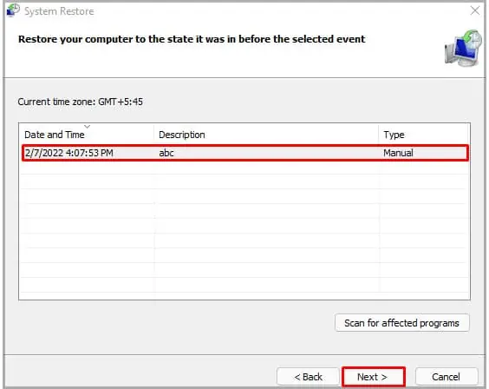
Task: Cancel the System Restore wizard
Action: coord(447,377)
